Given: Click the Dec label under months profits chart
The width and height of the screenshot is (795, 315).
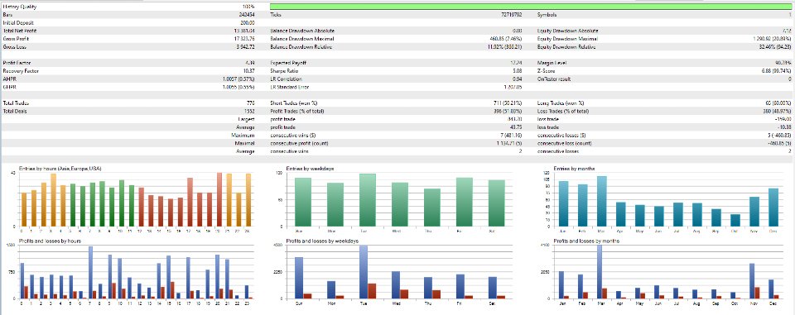Looking at the screenshot, I should (x=773, y=303).
